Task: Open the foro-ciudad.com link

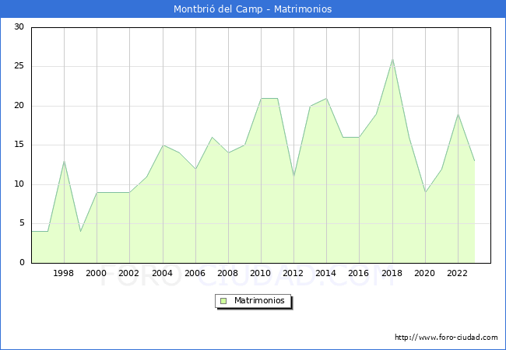Action: [x=446, y=338]
